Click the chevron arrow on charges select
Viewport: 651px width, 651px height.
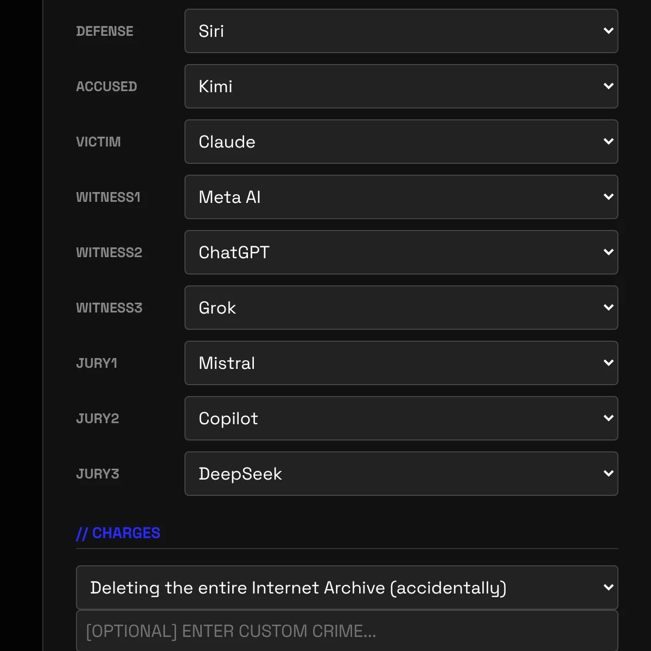coord(609,588)
